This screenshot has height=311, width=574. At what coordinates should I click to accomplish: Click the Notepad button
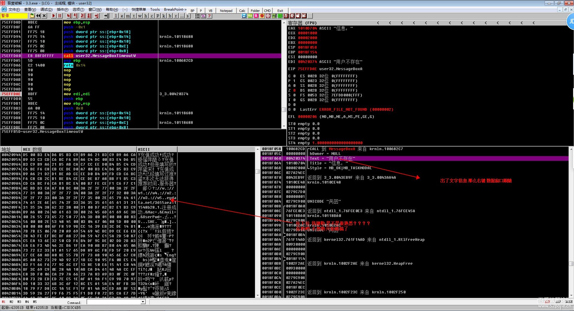226,11
